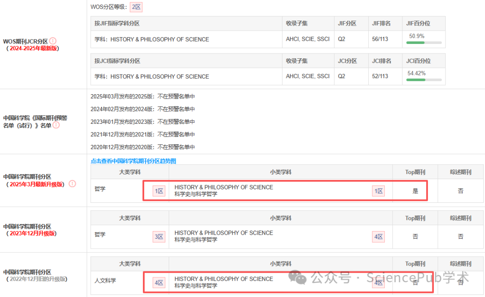Click the 2024年02月发布的2024版 warning line
This screenshot has height=297, width=485.
coord(143,109)
